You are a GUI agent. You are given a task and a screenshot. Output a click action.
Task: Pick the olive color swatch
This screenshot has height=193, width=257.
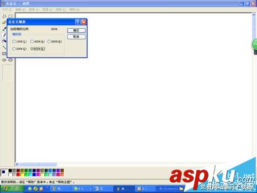coord(22,170)
